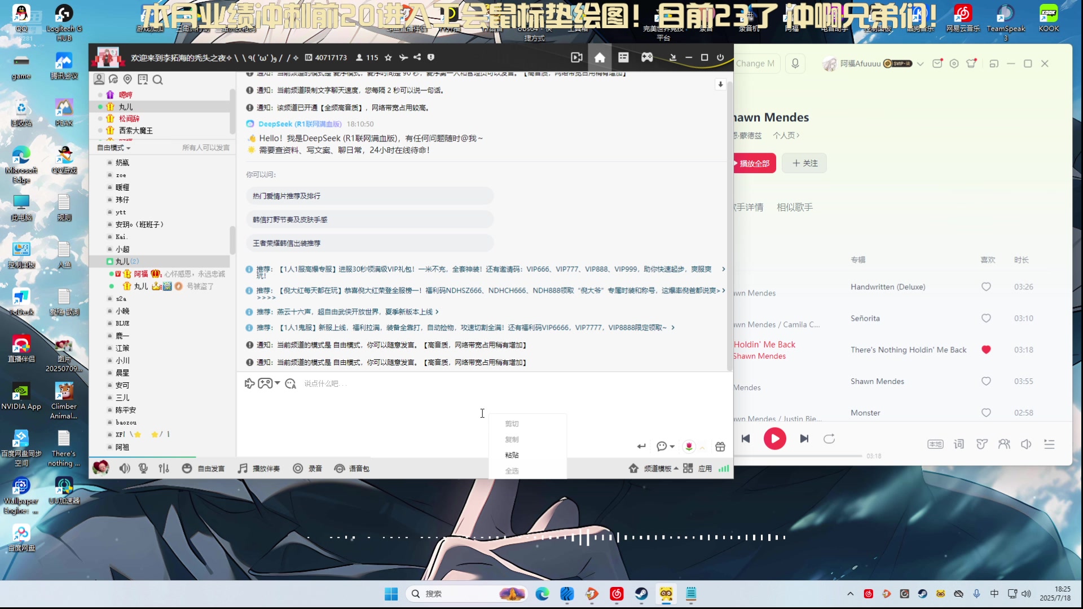Ask the suggestion 热门爱情片推荐及排行
Viewport: 1083px width, 609px height.
pyautogui.click(x=369, y=196)
